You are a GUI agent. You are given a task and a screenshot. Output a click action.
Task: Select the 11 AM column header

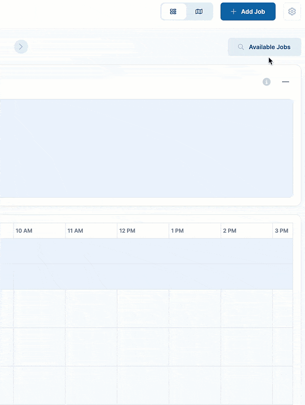(x=91, y=231)
